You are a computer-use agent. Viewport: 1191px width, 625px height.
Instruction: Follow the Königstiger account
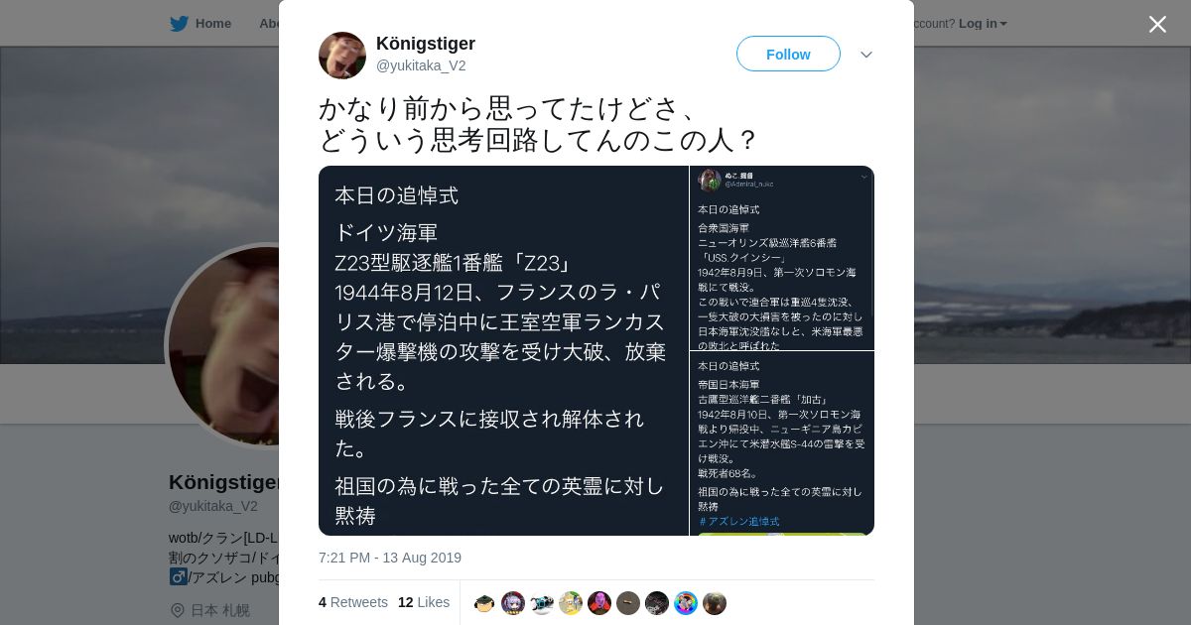788,55
